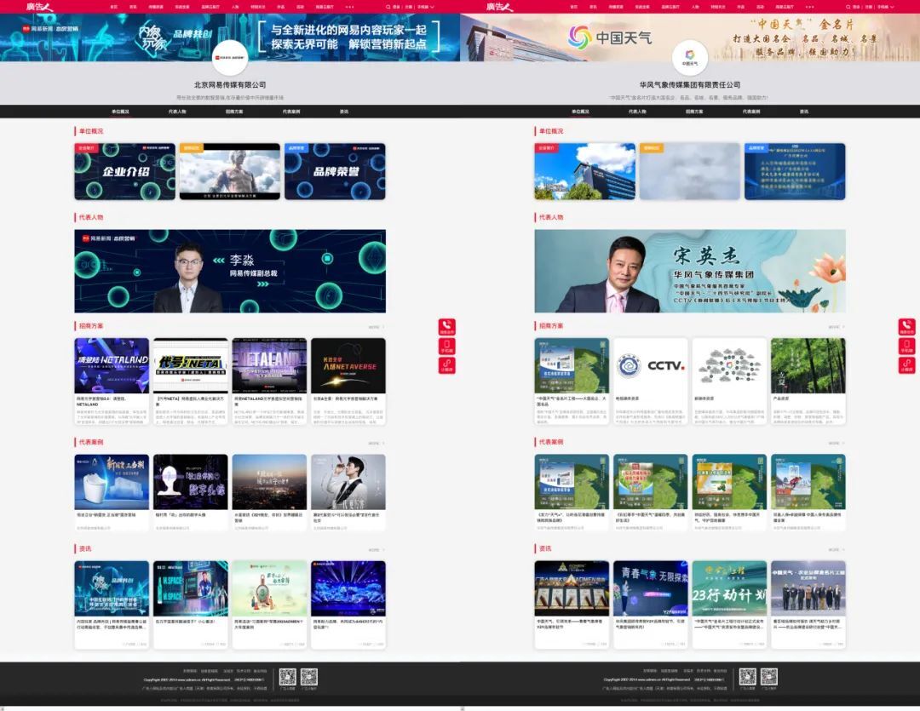Click the round NetEase avatar logo
Screen dimensions: 920x711
tap(230, 58)
